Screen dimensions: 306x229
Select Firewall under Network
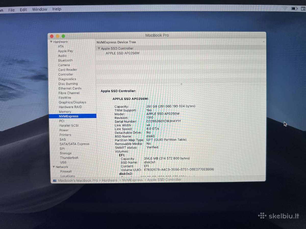pos(66,171)
